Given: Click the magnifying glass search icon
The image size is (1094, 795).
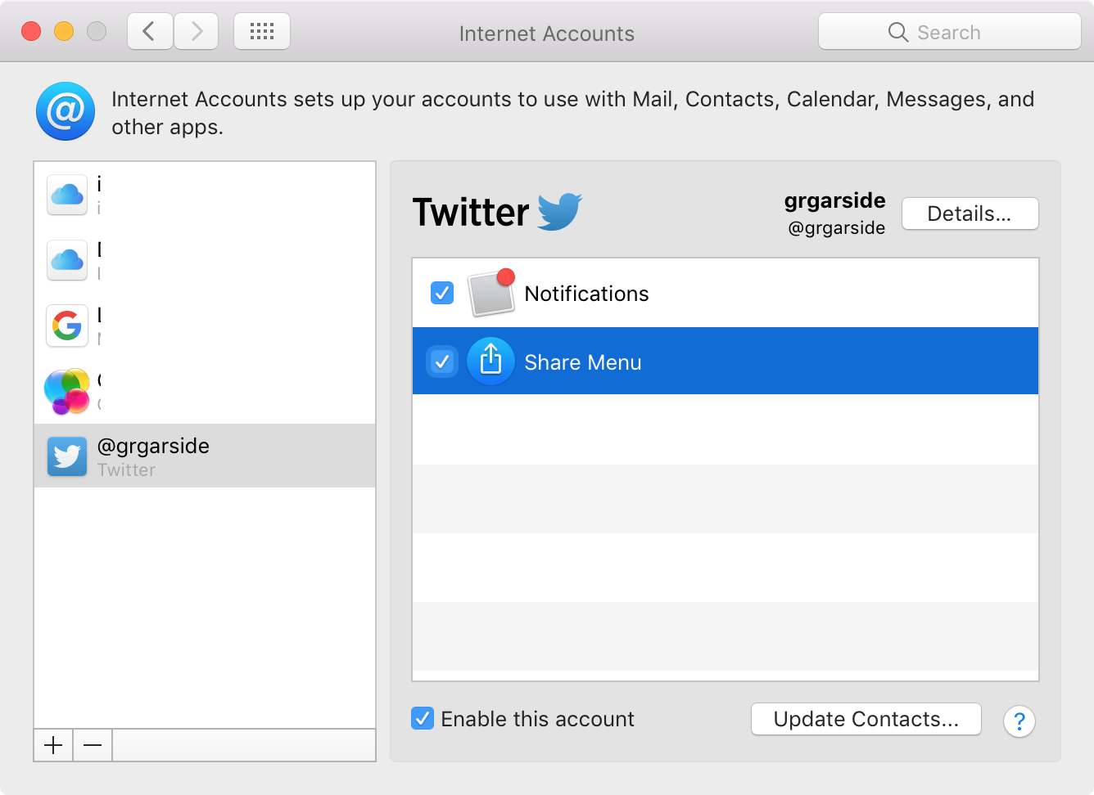Looking at the screenshot, I should pyautogui.click(x=898, y=32).
